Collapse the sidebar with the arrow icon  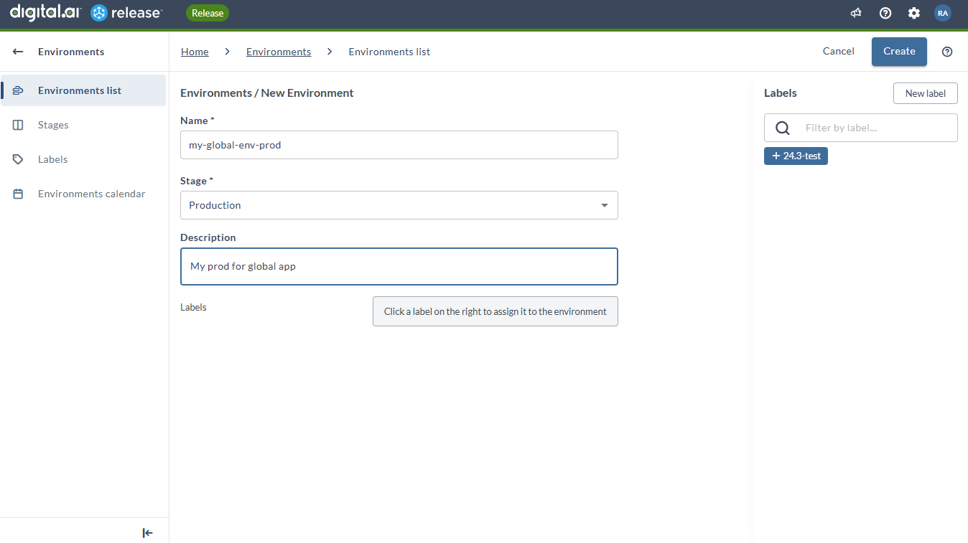click(147, 533)
